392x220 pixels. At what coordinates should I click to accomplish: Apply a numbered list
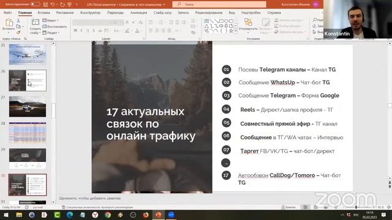click(162, 23)
